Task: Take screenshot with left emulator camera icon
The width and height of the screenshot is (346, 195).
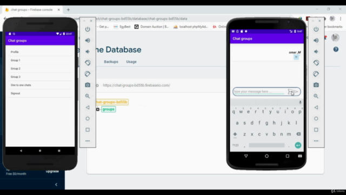Action: pos(88,85)
